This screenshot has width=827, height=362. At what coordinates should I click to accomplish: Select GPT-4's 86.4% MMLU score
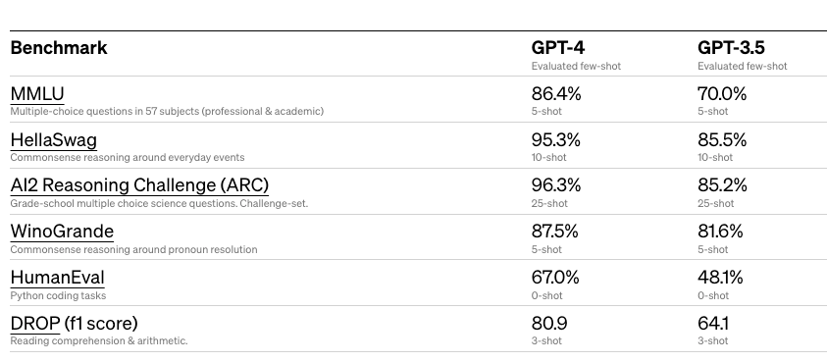556,94
